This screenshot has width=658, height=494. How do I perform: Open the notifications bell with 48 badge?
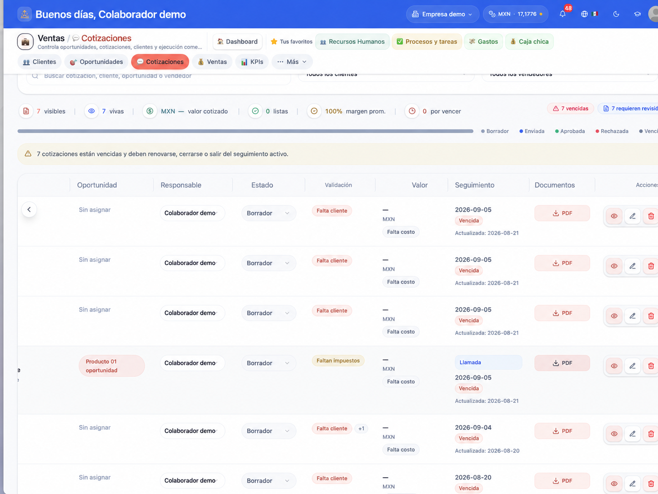pos(563,14)
